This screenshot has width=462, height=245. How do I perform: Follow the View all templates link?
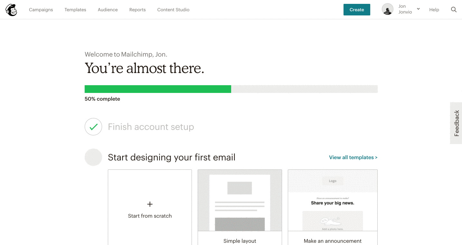point(353,157)
